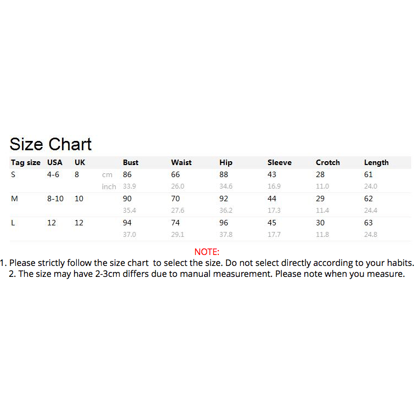Select the L tag size row label

(x=13, y=223)
